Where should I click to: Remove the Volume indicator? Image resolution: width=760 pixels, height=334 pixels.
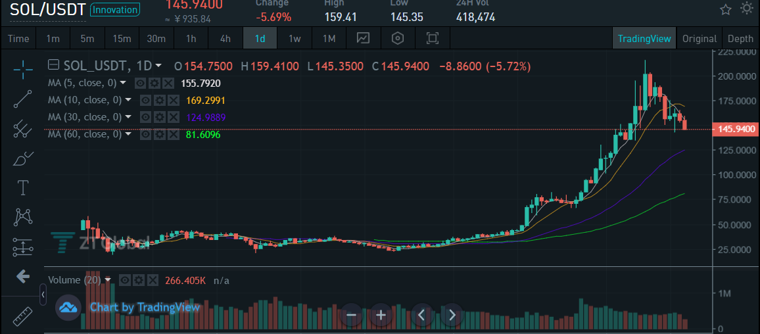152,280
